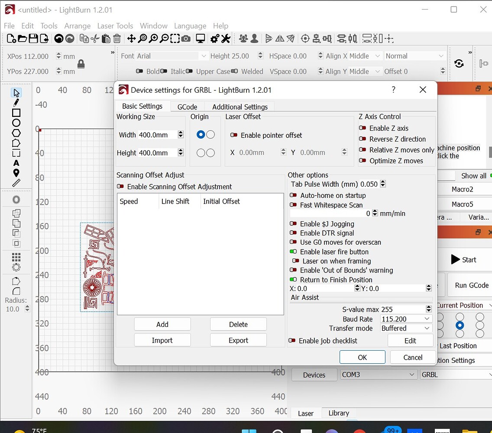Screen dimensions: 492x433
Task: Select the Text creation tool
Action: (16, 163)
